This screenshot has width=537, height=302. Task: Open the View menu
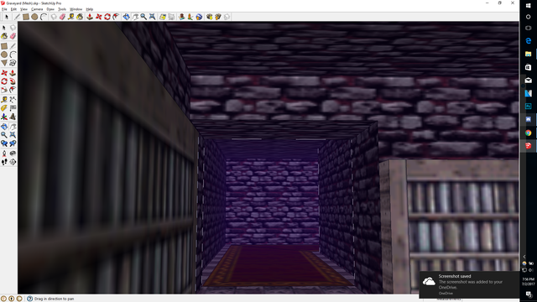coord(23,9)
